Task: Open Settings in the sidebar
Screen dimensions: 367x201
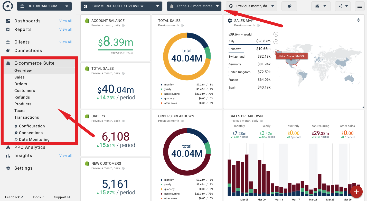Action: tap(23, 168)
